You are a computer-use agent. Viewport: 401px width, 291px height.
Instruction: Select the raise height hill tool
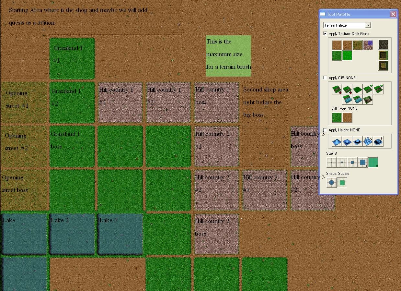coord(337,141)
